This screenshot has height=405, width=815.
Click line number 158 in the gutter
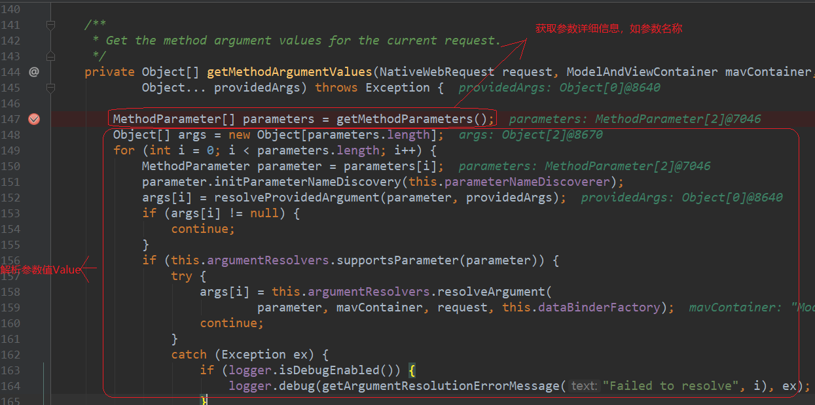coord(10,292)
